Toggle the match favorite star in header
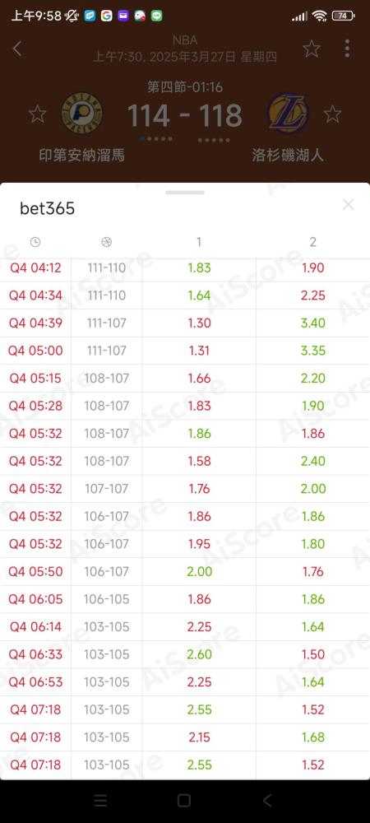This screenshot has height=823, width=370. (x=312, y=49)
